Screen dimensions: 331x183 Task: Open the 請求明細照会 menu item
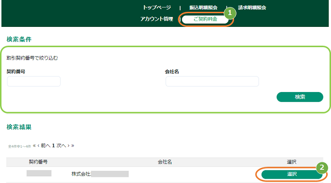(252, 8)
